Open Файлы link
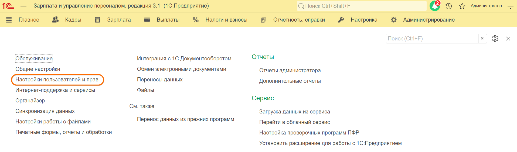 pos(145,90)
